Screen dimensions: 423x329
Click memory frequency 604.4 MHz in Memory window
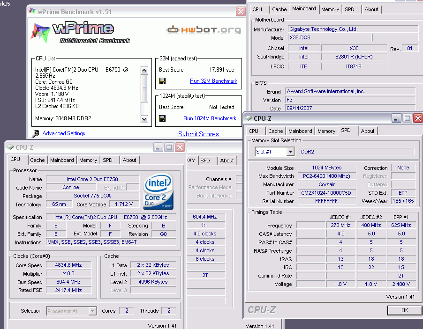pos(205,217)
